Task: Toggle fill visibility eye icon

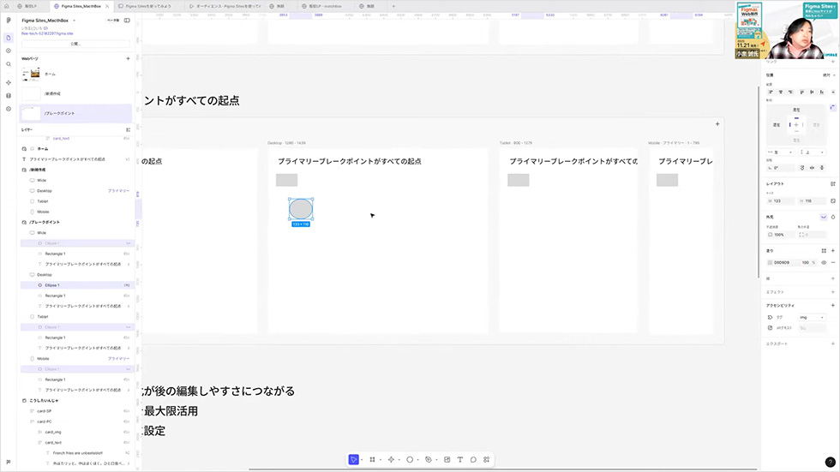Action: [824, 262]
